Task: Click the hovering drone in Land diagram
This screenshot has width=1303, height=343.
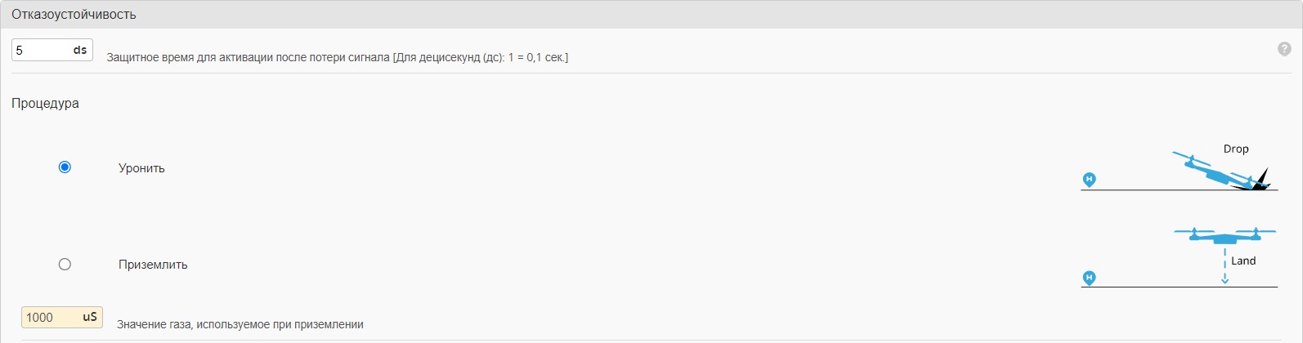Action: coord(1224,236)
